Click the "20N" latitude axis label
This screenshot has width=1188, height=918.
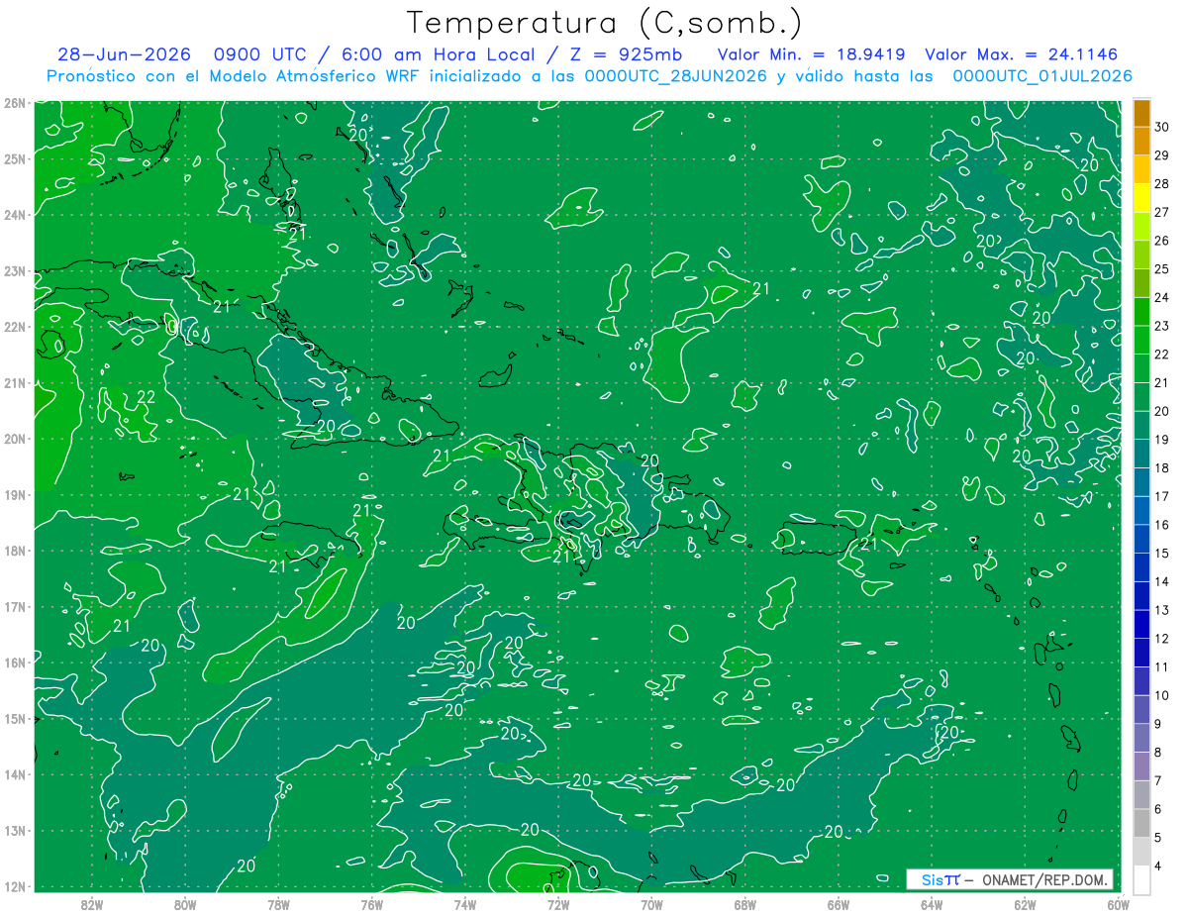(x=14, y=439)
